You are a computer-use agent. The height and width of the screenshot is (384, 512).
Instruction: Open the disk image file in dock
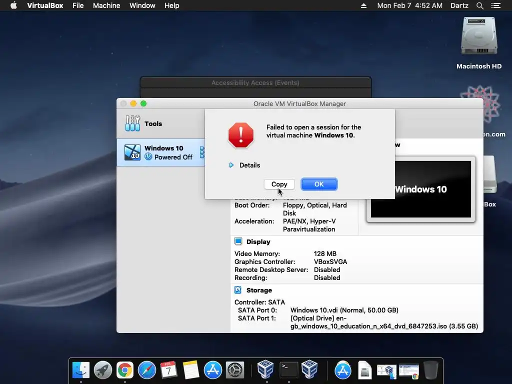pos(364,370)
